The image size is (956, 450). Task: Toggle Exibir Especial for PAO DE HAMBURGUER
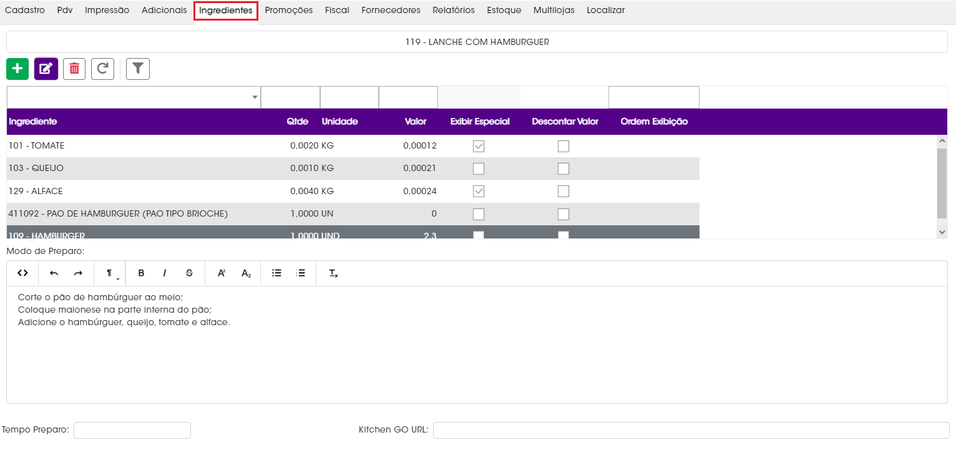(x=479, y=214)
